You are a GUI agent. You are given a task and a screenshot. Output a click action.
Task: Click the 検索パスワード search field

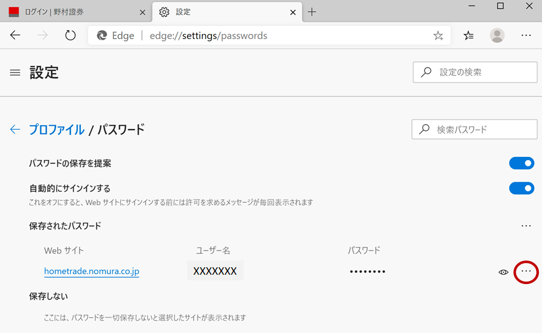(x=474, y=129)
